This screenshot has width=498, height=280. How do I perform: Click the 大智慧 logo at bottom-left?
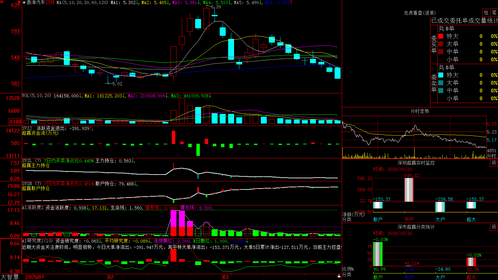(10, 277)
